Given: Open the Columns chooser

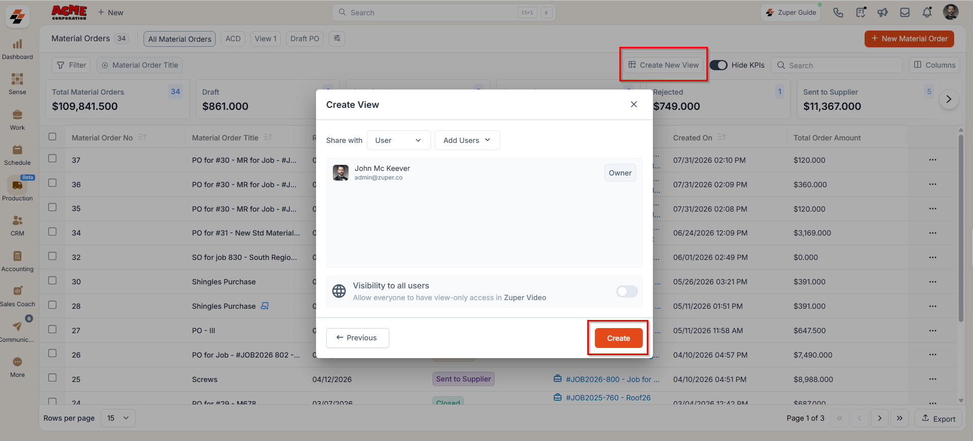Looking at the screenshot, I should [x=934, y=65].
